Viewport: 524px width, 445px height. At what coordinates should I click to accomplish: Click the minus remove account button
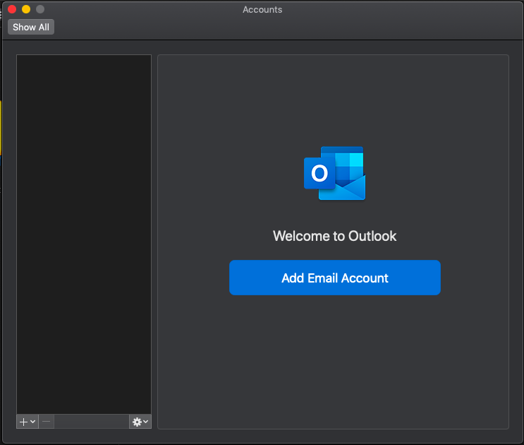coord(47,422)
